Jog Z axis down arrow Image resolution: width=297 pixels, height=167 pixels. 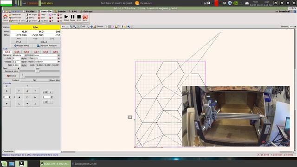(x=7, y=103)
